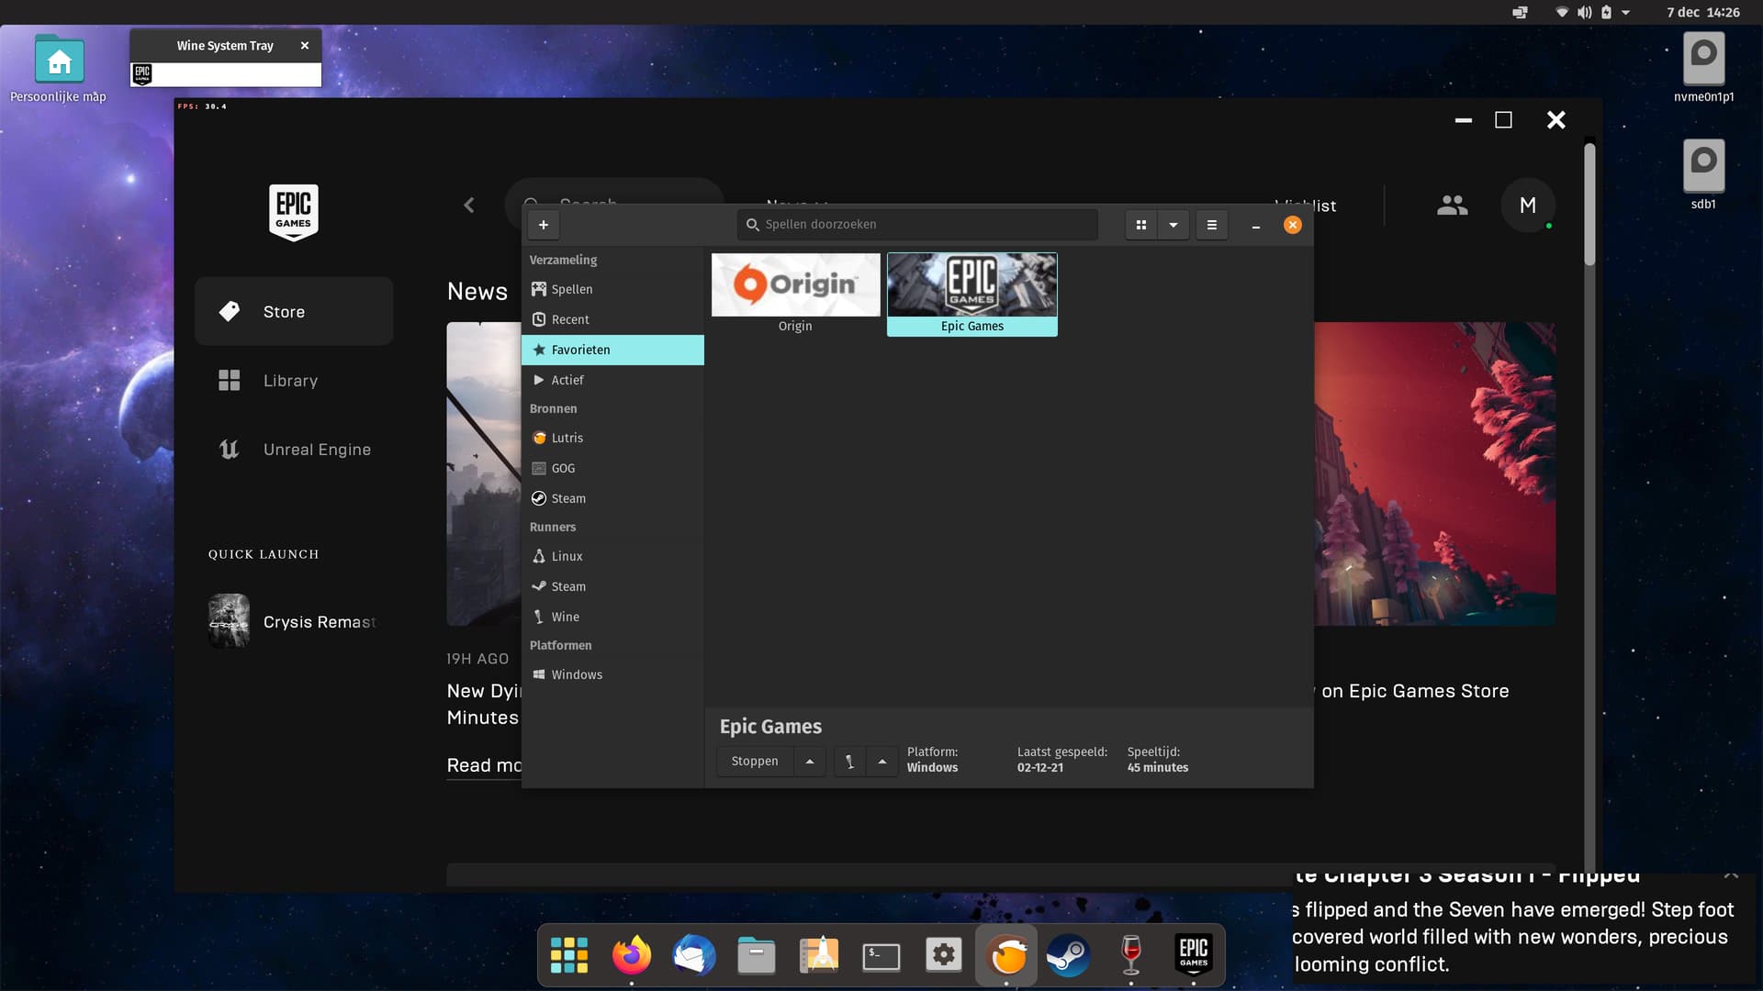Expand the Bronnen section
This screenshot has width=1763, height=991.
coord(552,407)
